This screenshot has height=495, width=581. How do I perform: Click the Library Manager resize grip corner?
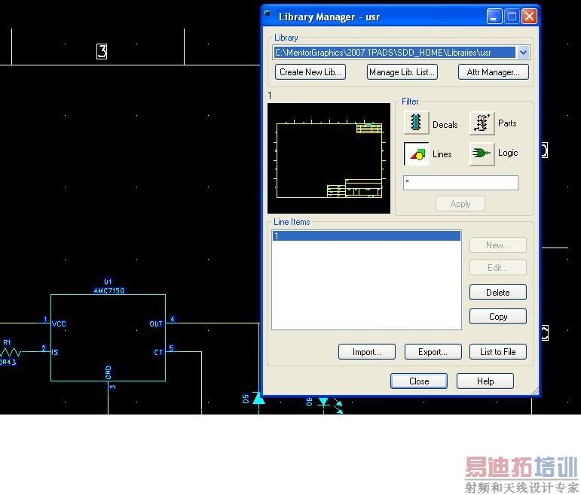pos(535,391)
